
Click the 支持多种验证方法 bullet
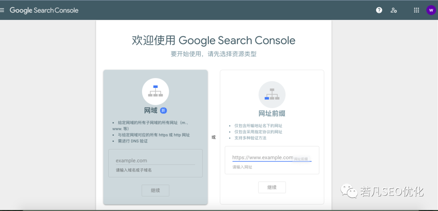[x=250, y=138]
